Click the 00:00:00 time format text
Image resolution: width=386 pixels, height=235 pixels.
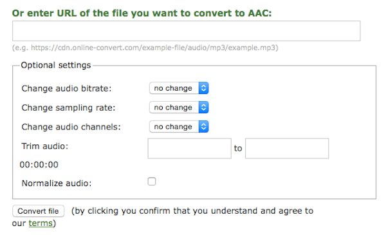coord(39,165)
